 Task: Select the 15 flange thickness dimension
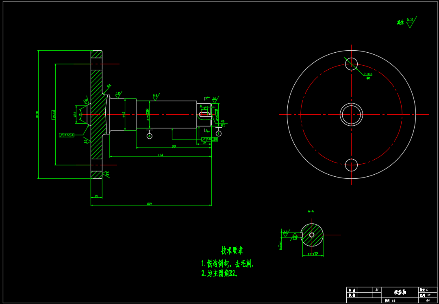point(96,196)
